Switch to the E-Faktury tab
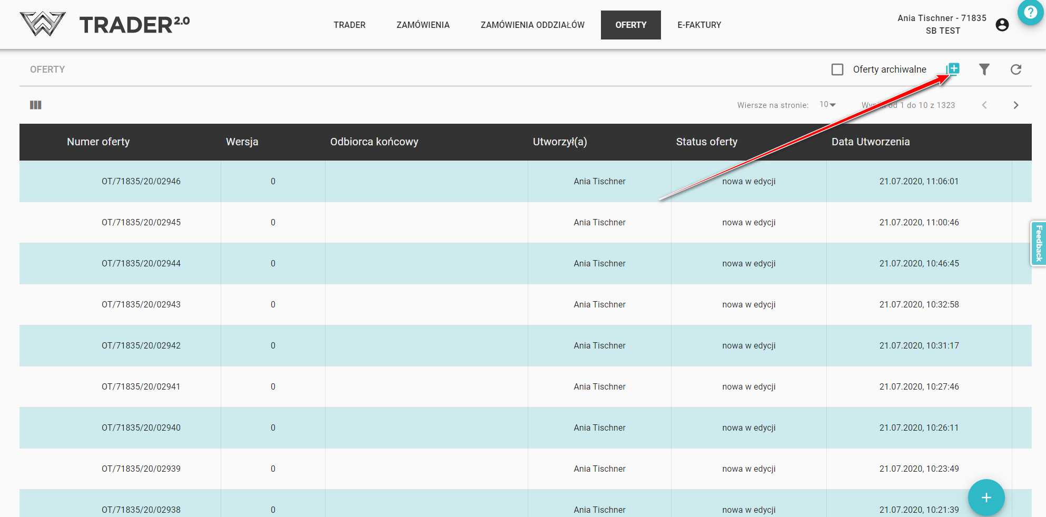Screen dimensions: 1046x517 [x=699, y=25]
